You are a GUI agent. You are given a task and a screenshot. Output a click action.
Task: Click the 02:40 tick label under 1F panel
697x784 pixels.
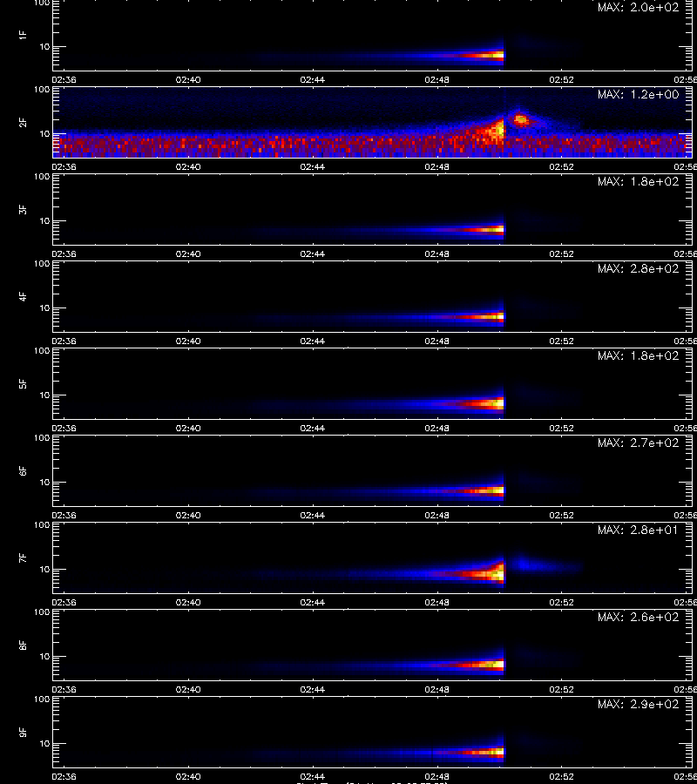point(188,79)
